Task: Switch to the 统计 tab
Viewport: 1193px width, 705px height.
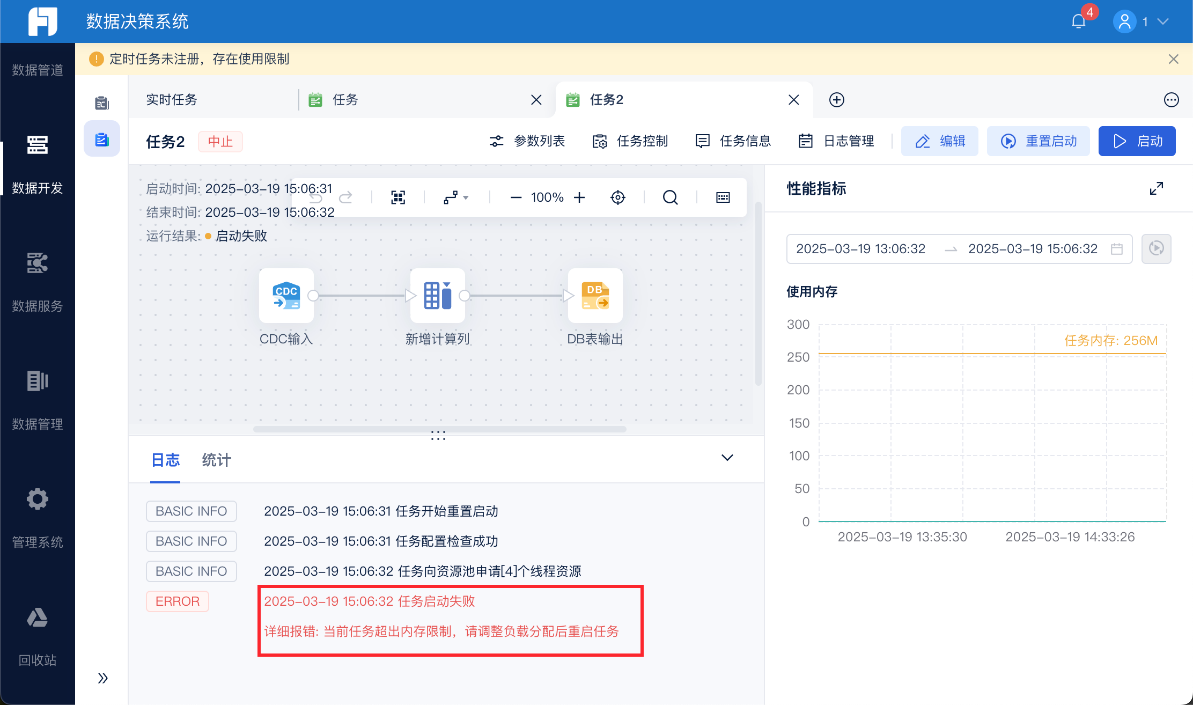Action: (x=216, y=460)
